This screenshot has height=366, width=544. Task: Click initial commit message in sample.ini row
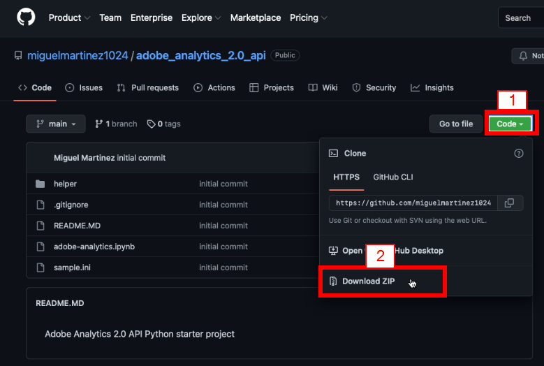point(223,268)
